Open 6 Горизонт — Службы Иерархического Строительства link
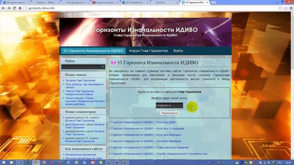 [x=158, y=154]
